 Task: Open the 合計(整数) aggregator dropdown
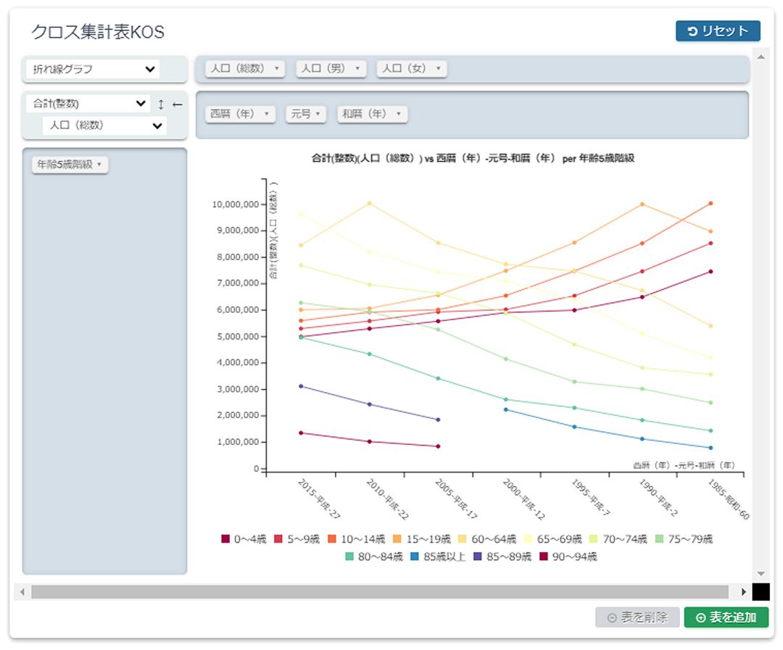pos(87,104)
